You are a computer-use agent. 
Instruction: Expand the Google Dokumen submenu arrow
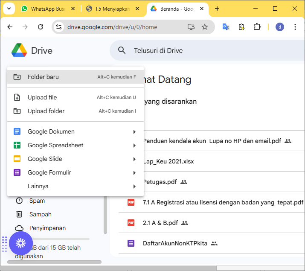[134, 132]
